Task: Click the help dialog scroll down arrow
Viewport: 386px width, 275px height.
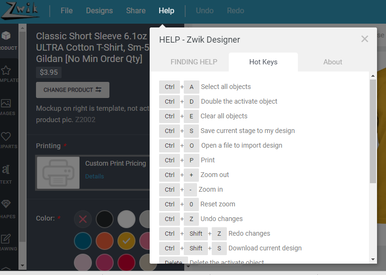Action: [x=373, y=259]
